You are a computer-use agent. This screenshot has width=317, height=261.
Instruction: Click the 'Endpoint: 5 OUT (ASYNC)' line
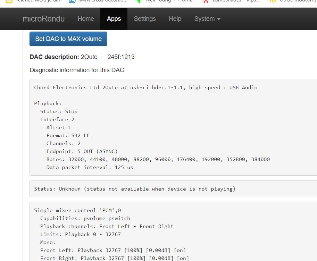[82, 151]
